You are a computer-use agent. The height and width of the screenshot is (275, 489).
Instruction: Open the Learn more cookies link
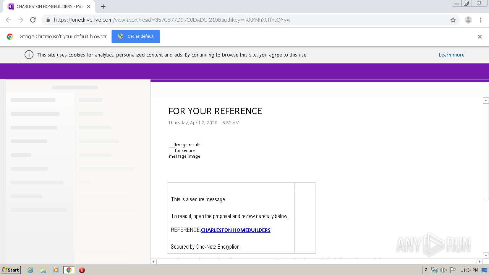pos(452,55)
